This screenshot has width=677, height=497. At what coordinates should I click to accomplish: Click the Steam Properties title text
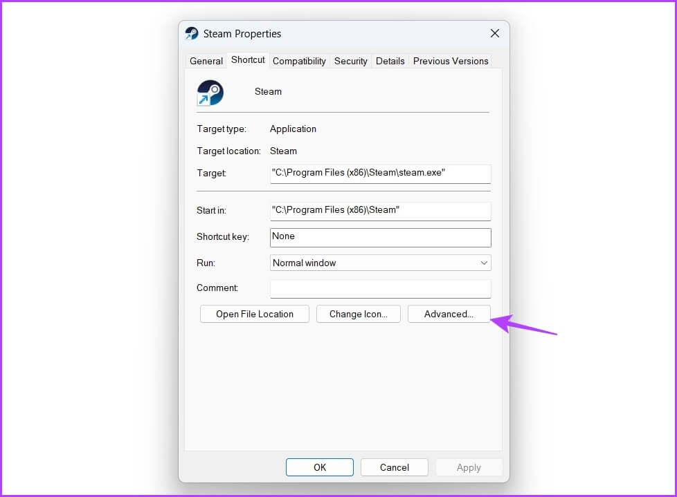(242, 34)
